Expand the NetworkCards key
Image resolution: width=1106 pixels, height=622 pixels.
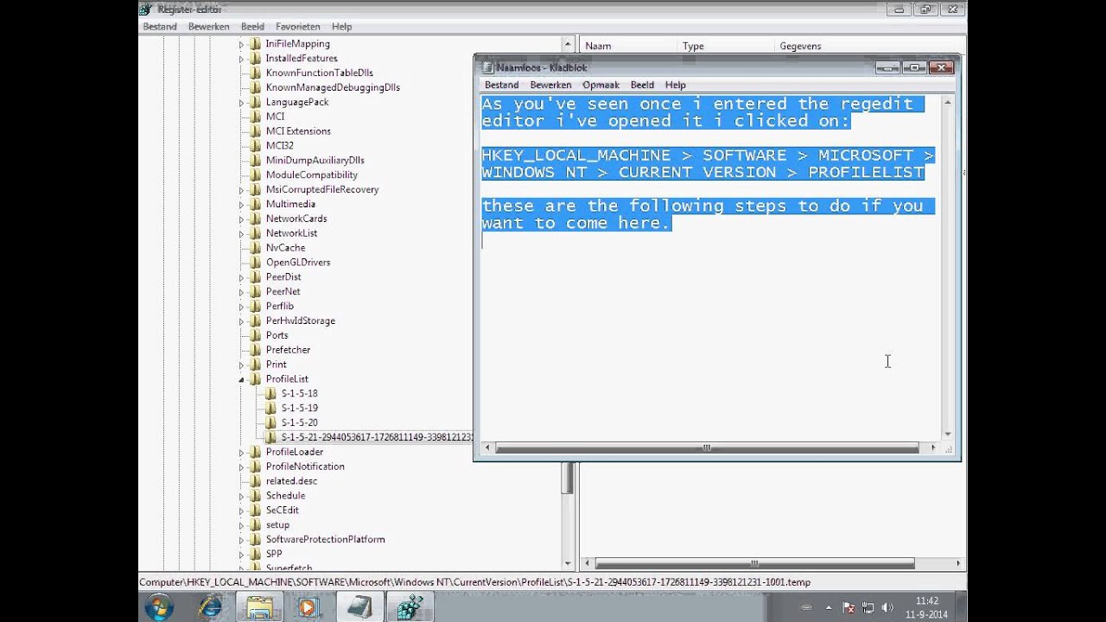point(241,219)
